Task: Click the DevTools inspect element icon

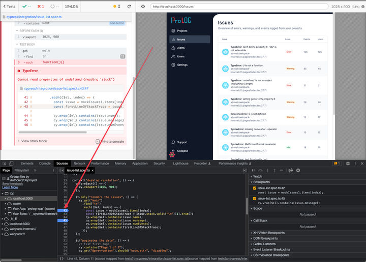Action: (5, 163)
